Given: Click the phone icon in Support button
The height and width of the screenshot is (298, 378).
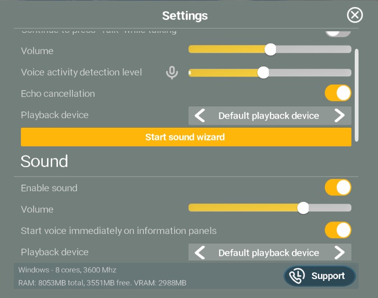Looking at the screenshot, I should [297, 276].
